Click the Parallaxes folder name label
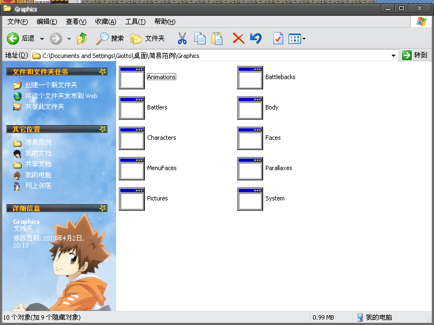The height and width of the screenshot is (325, 434). coord(279,168)
